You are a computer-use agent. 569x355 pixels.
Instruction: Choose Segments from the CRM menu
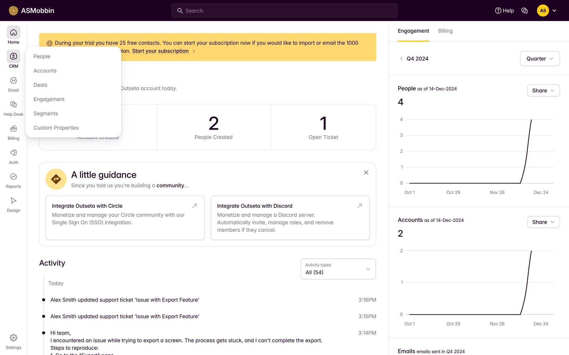click(x=46, y=114)
